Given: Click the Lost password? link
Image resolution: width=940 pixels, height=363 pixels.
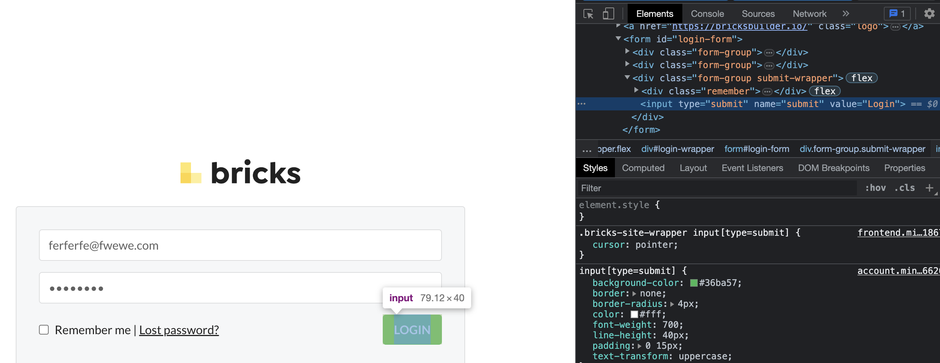Looking at the screenshot, I should [179, 330].
